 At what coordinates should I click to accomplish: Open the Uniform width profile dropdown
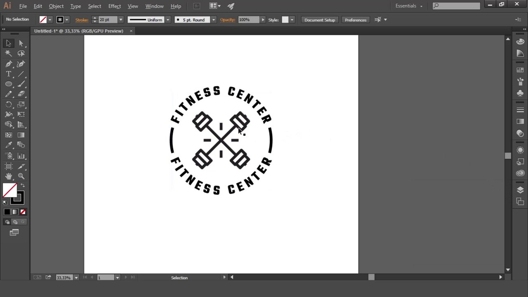pyautogui.click(x=168, y=20)
